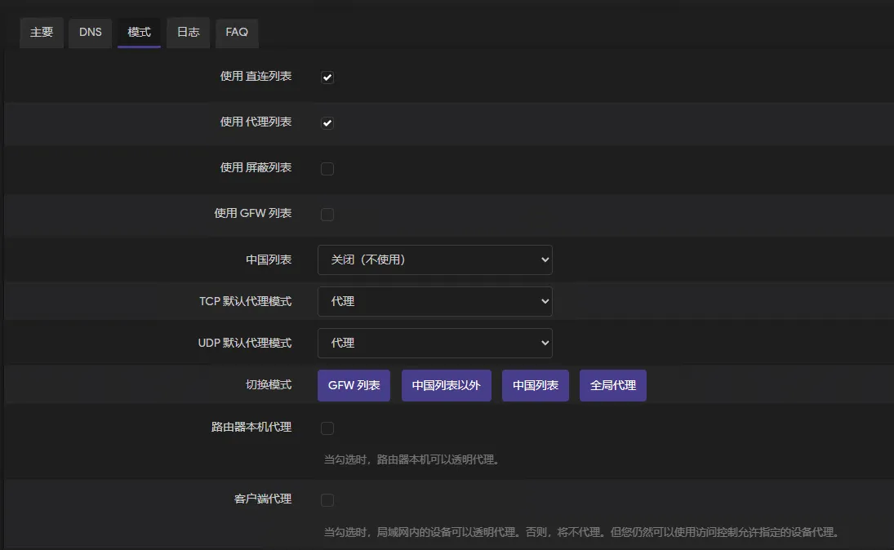Click the GFW 列表 mode button
This screenshot has width=894, height=550.
coord(354,385)
